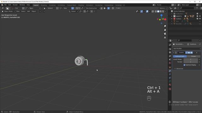
Task: Hide the INSERTS collection with eye icon
Action: [x=200, y=16]
